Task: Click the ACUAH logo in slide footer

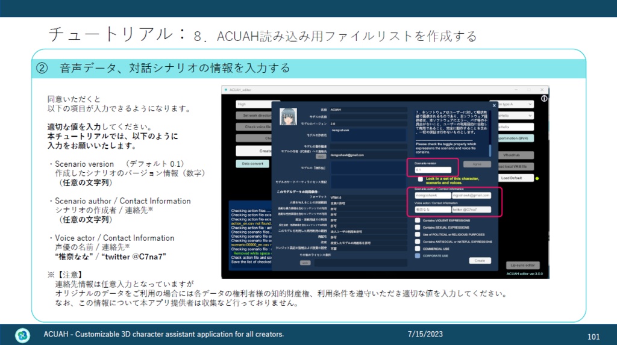Action: pos(22,335)
